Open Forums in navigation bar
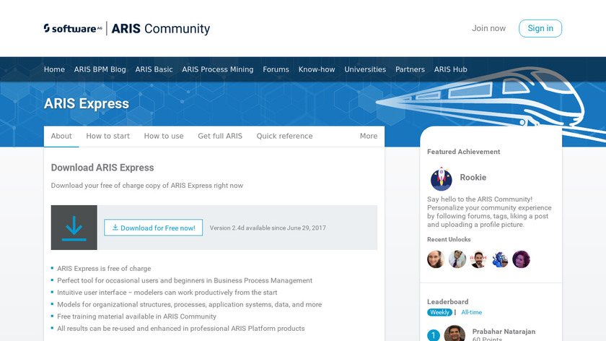606x341 pixels. point(276,69)
